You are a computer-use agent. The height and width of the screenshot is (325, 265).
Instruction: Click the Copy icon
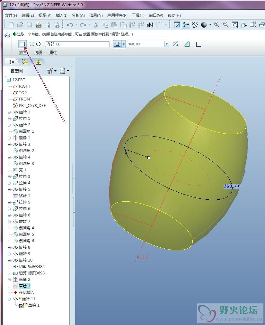[105, 25]
